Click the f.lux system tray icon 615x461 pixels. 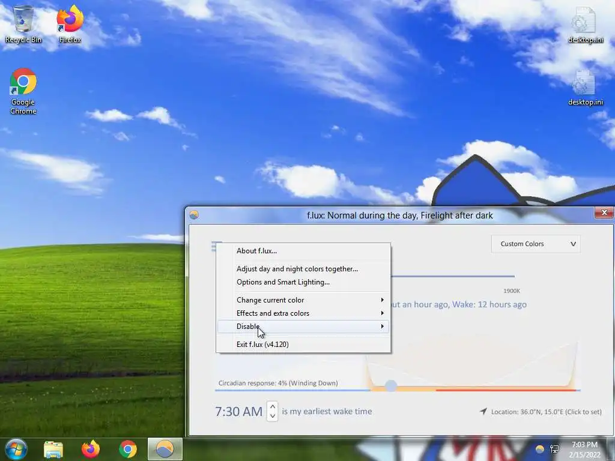point(540,449)
